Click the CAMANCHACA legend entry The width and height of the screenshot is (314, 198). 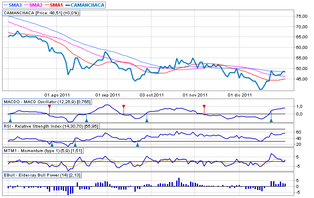click(x=85, y=5)
